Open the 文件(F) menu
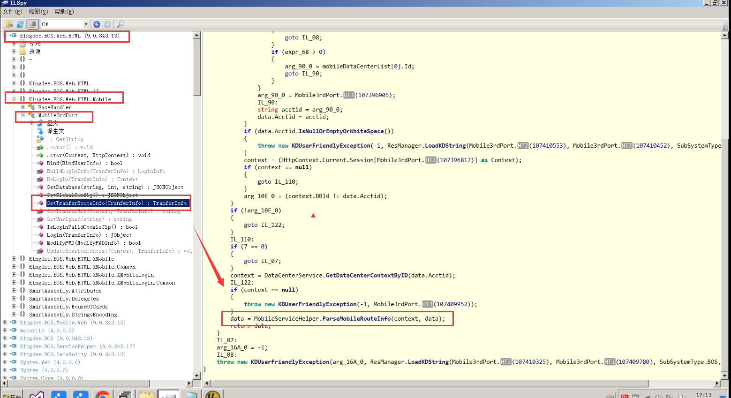Screen dimensions: 731x398 [x=12, y=12]
